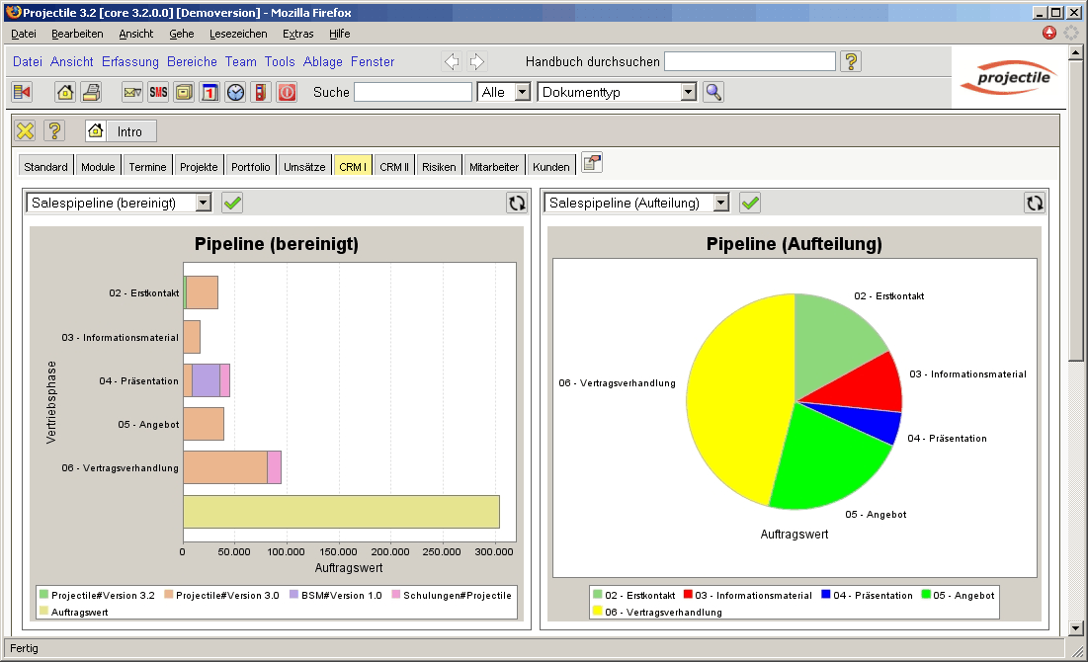Open the clock time tracking icon
This screenshot has width=1088, height=662.
point(235,92)
